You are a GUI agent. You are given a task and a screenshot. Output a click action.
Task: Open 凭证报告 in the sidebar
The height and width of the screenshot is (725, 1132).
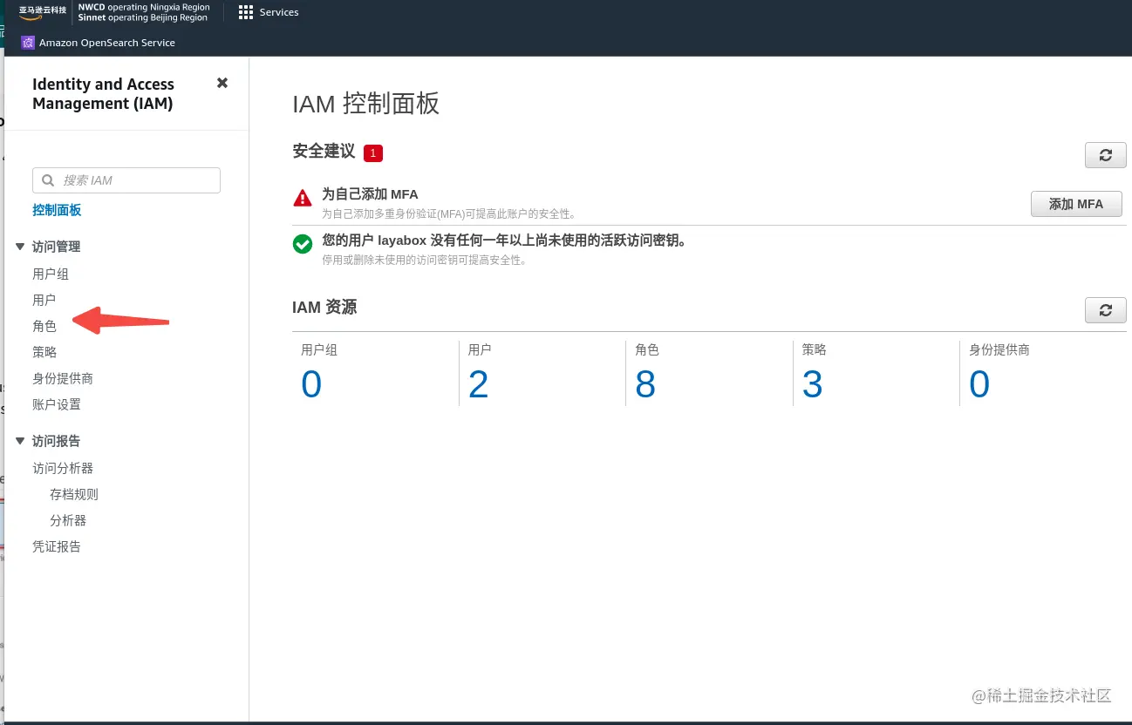pos(57,546)
